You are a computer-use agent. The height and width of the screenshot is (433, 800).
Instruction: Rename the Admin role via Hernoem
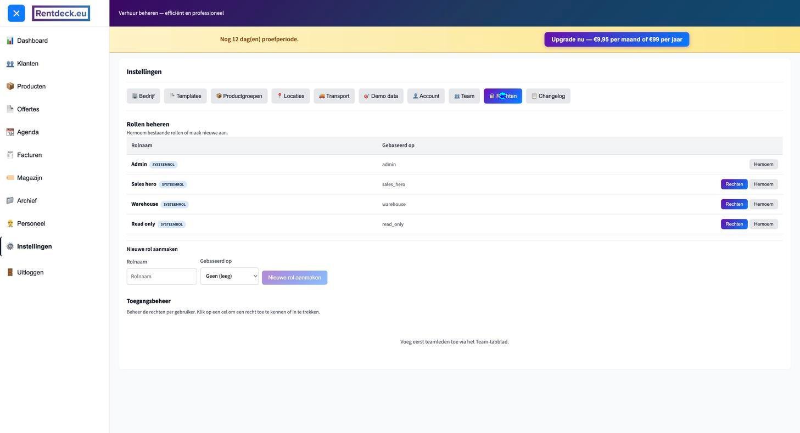(763, 165)
